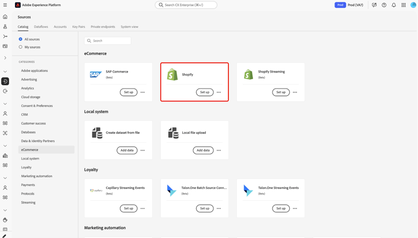418x238 pixels.
Task: Click the Shopify bag logo on Shopify card
Action: (x=172, y=74)
